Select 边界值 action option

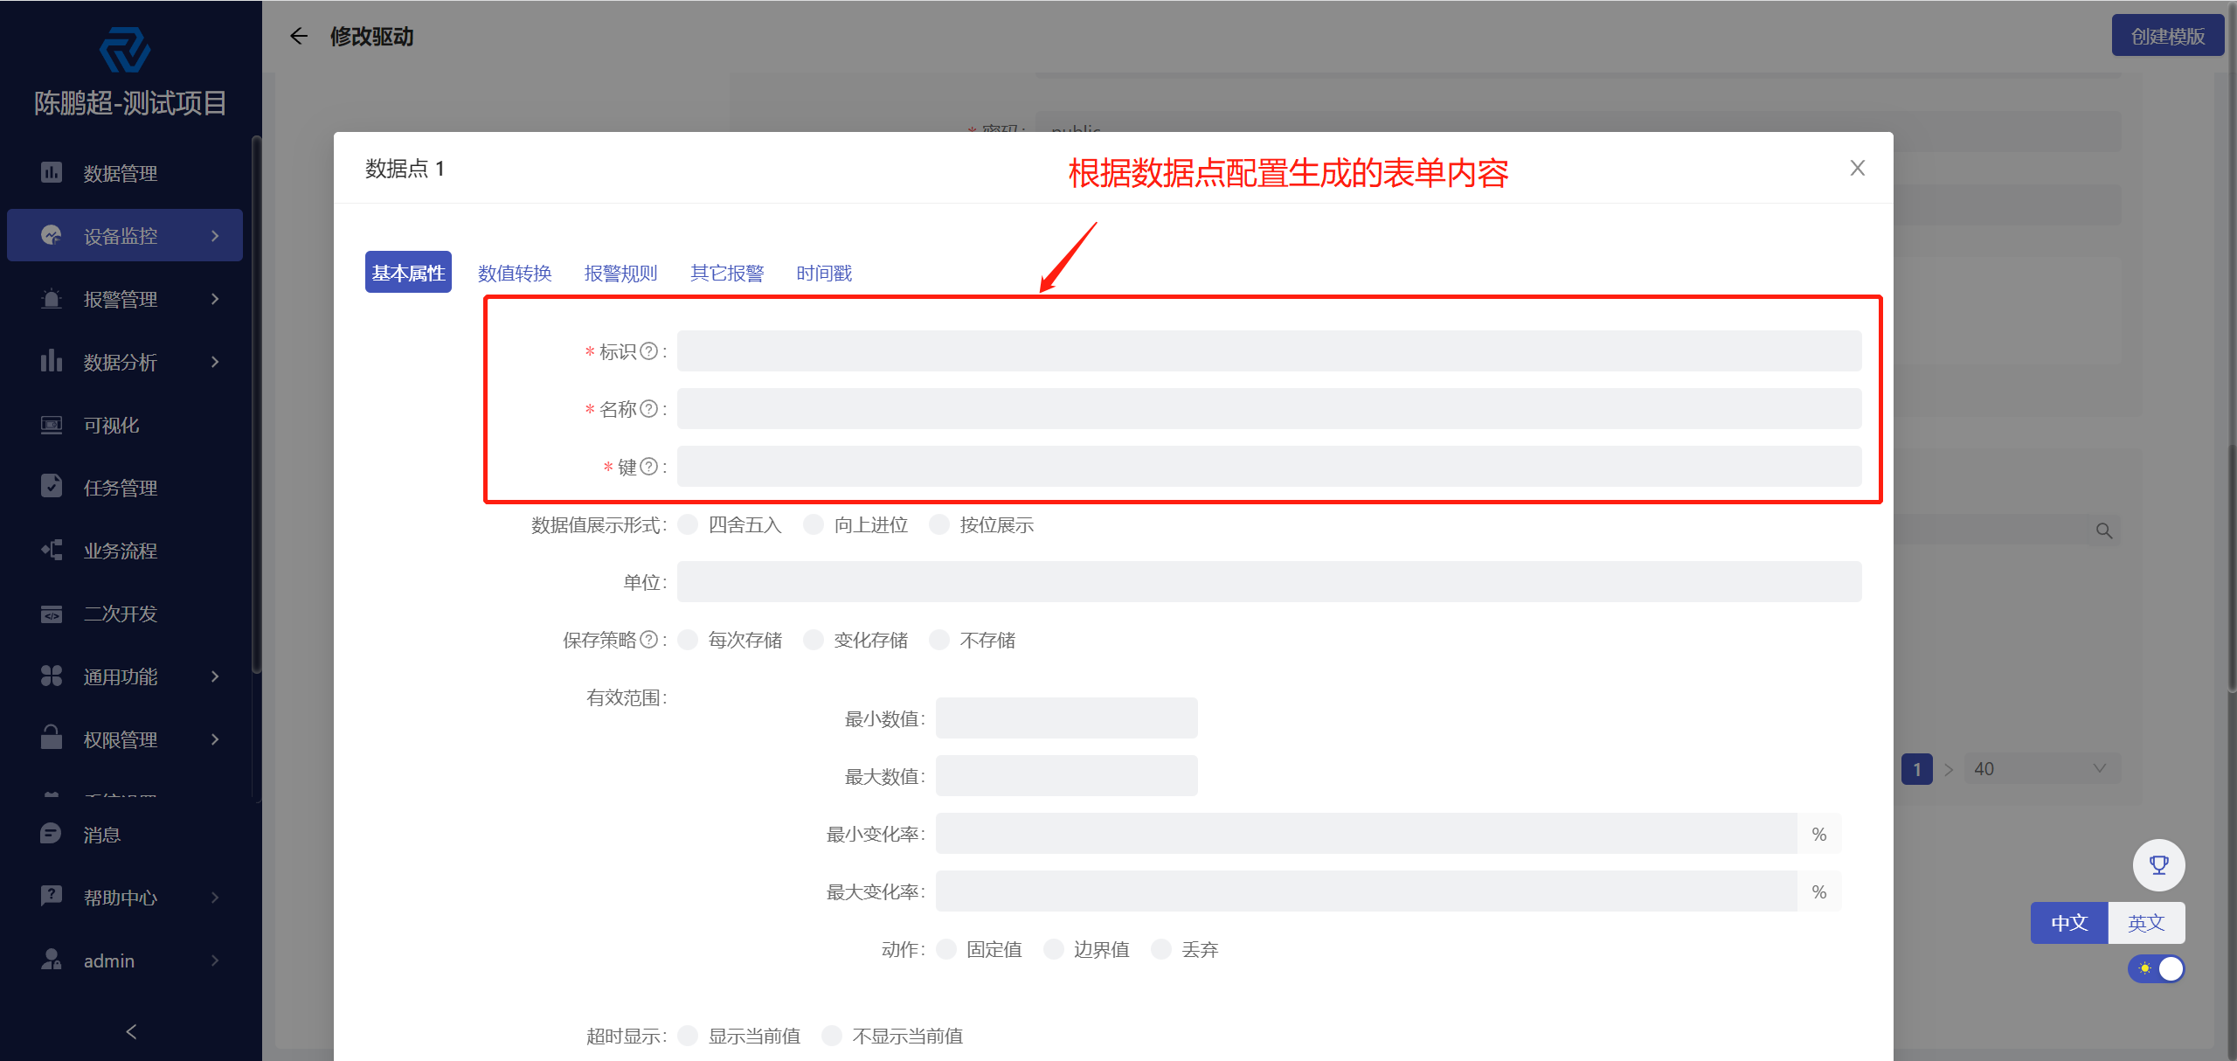point(1054,949)
